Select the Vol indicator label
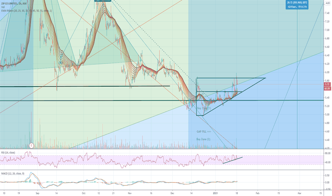 pyautogui.click(x=3, y=7)
